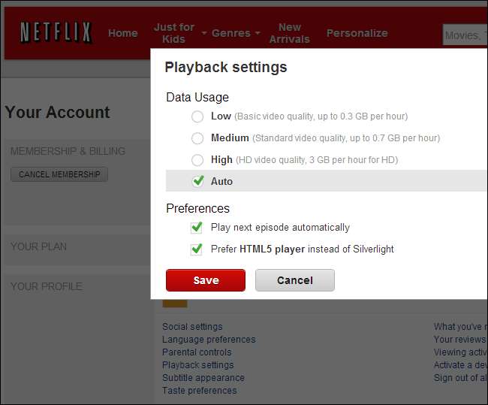Open Your reviews link
The image size is (488, 405).
[x=460, y=340]
